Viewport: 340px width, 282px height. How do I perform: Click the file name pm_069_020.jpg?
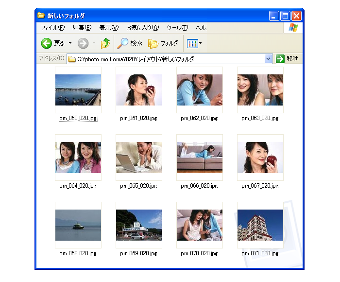pyautogui.click(x=139, y=253)
